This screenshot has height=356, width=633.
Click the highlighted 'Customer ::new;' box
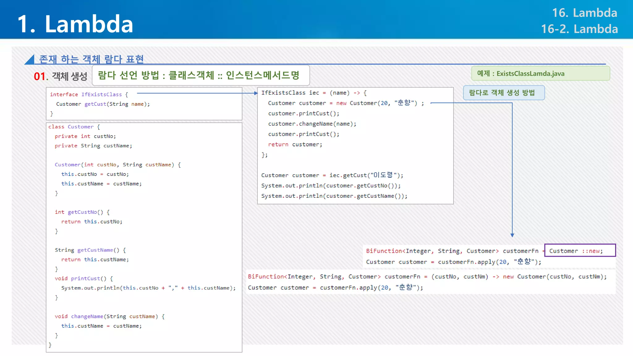pyautogui.click(x=580, y=251)
